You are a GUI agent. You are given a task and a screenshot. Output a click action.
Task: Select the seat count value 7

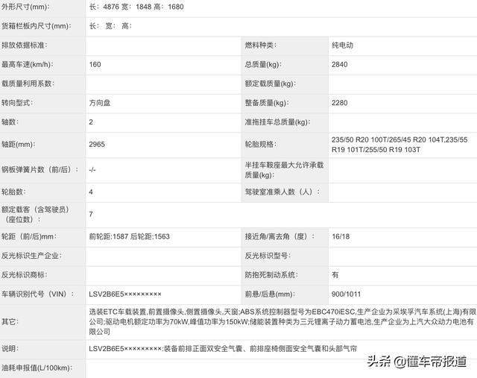pos(91,214)
